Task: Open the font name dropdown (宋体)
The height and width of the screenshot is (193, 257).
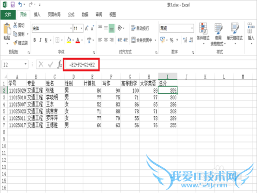Action: pos(71,28)
